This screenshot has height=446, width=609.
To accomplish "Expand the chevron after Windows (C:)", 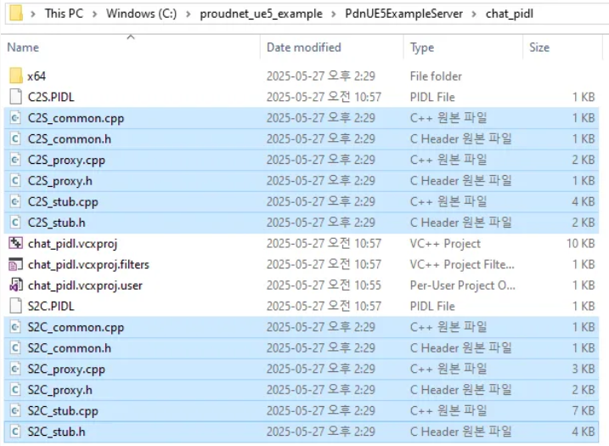I will tap(189, 14).
